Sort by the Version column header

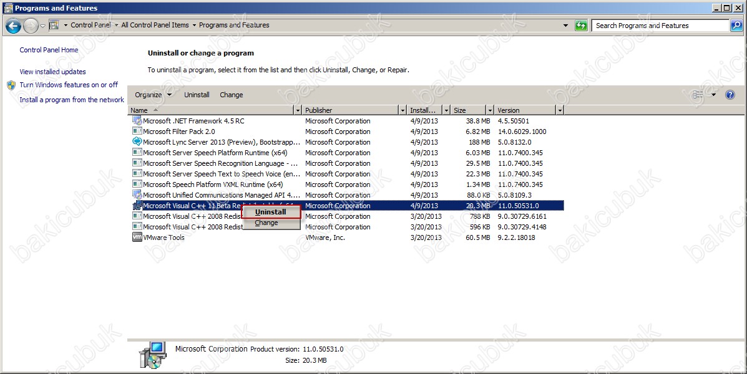coord(525,110)
